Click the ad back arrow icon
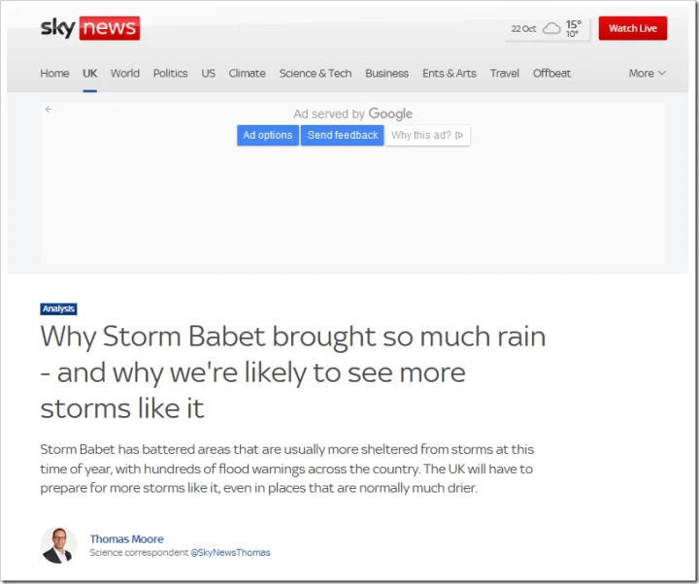Viewport: 699px width, 584px height. tap(49, 110)
